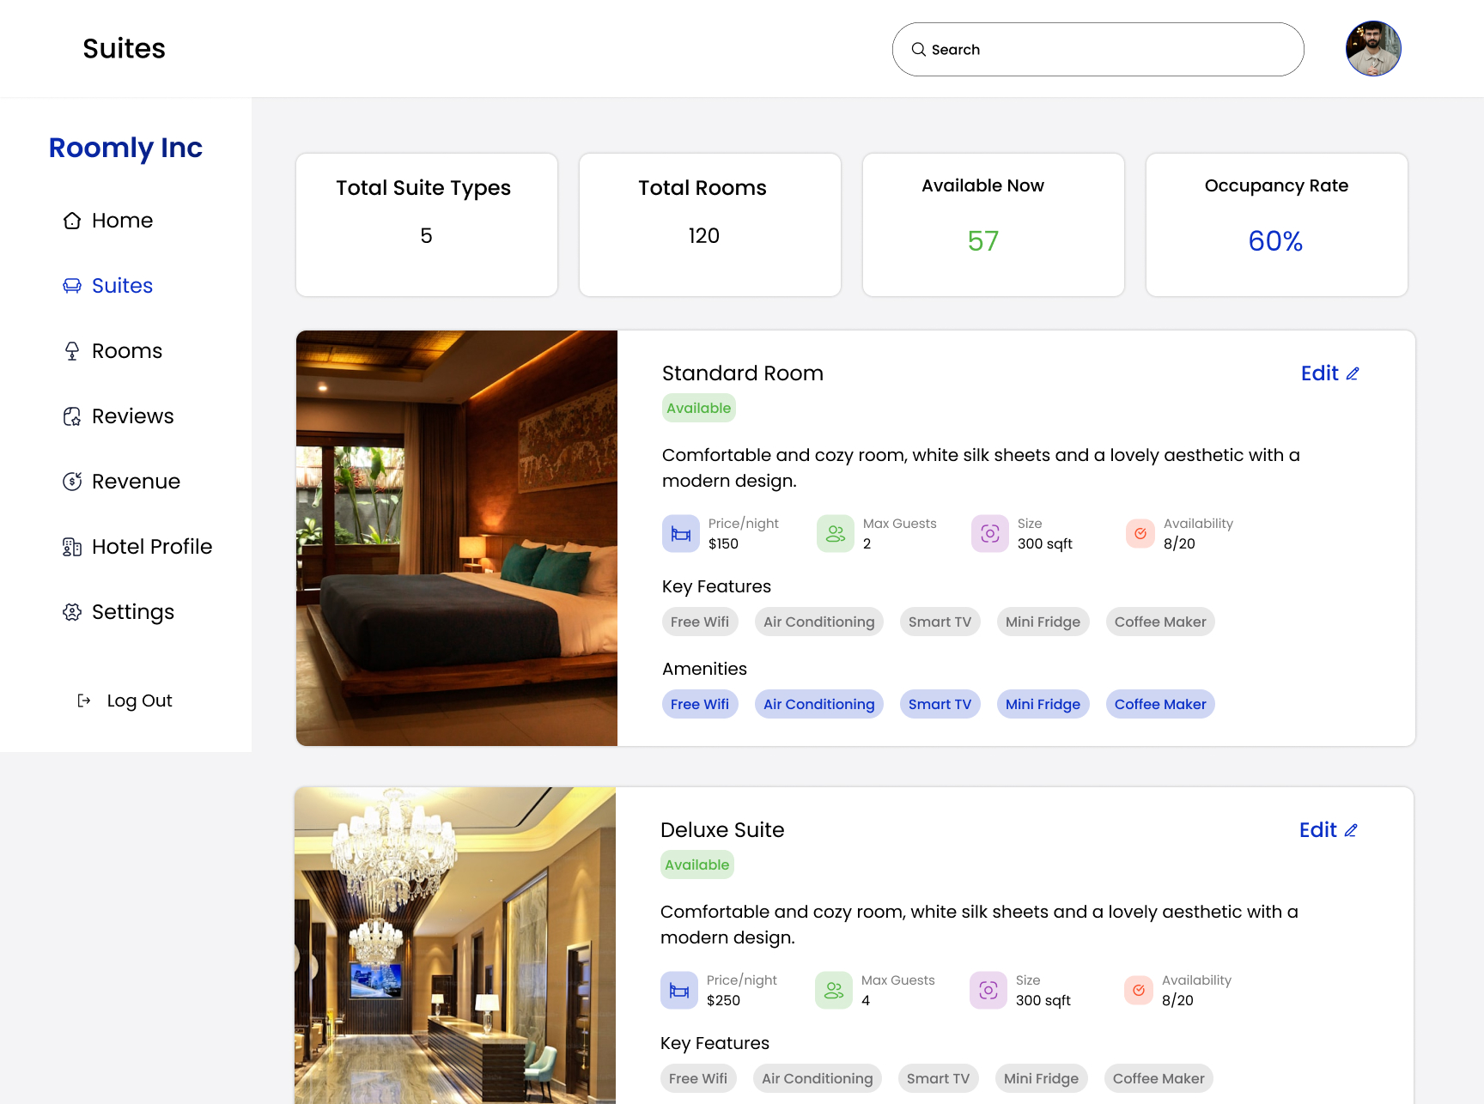Click the Deluxe Suite title
This screenshot has width=1484, height=1104.
pos(722,830)
